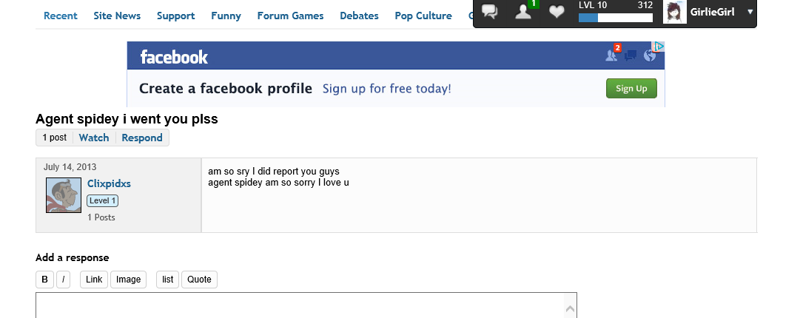The width and height of the screenshot is (800, 318).
Task: Toggle bold formatting with B button
Action: 44,280
